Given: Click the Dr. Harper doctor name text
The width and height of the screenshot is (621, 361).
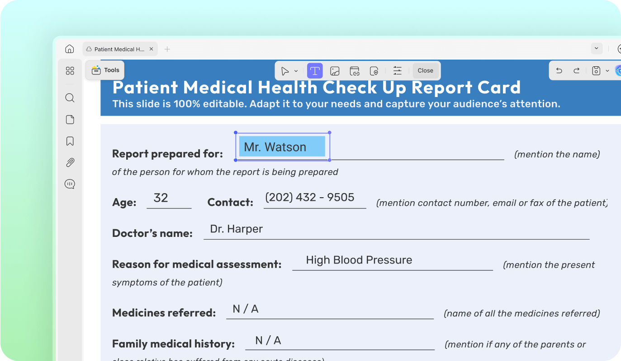Looking at the screenshot, I should (236, 229).
